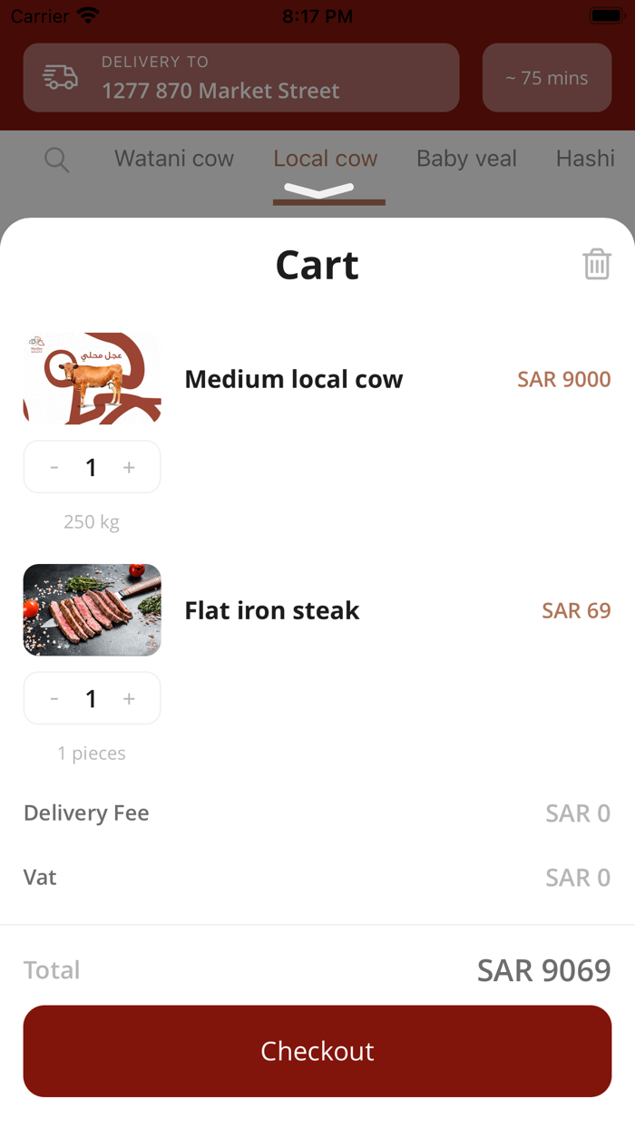Tap the ~75 mins delivery time button

pyautogui.click(x=547, y=78)
